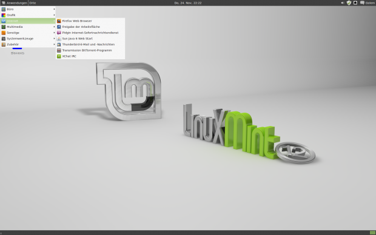The width and height of the screenshot is (376, 235).
Task: Open the clock showing Do. 24. Nov, 22:22
Action: 188,3
